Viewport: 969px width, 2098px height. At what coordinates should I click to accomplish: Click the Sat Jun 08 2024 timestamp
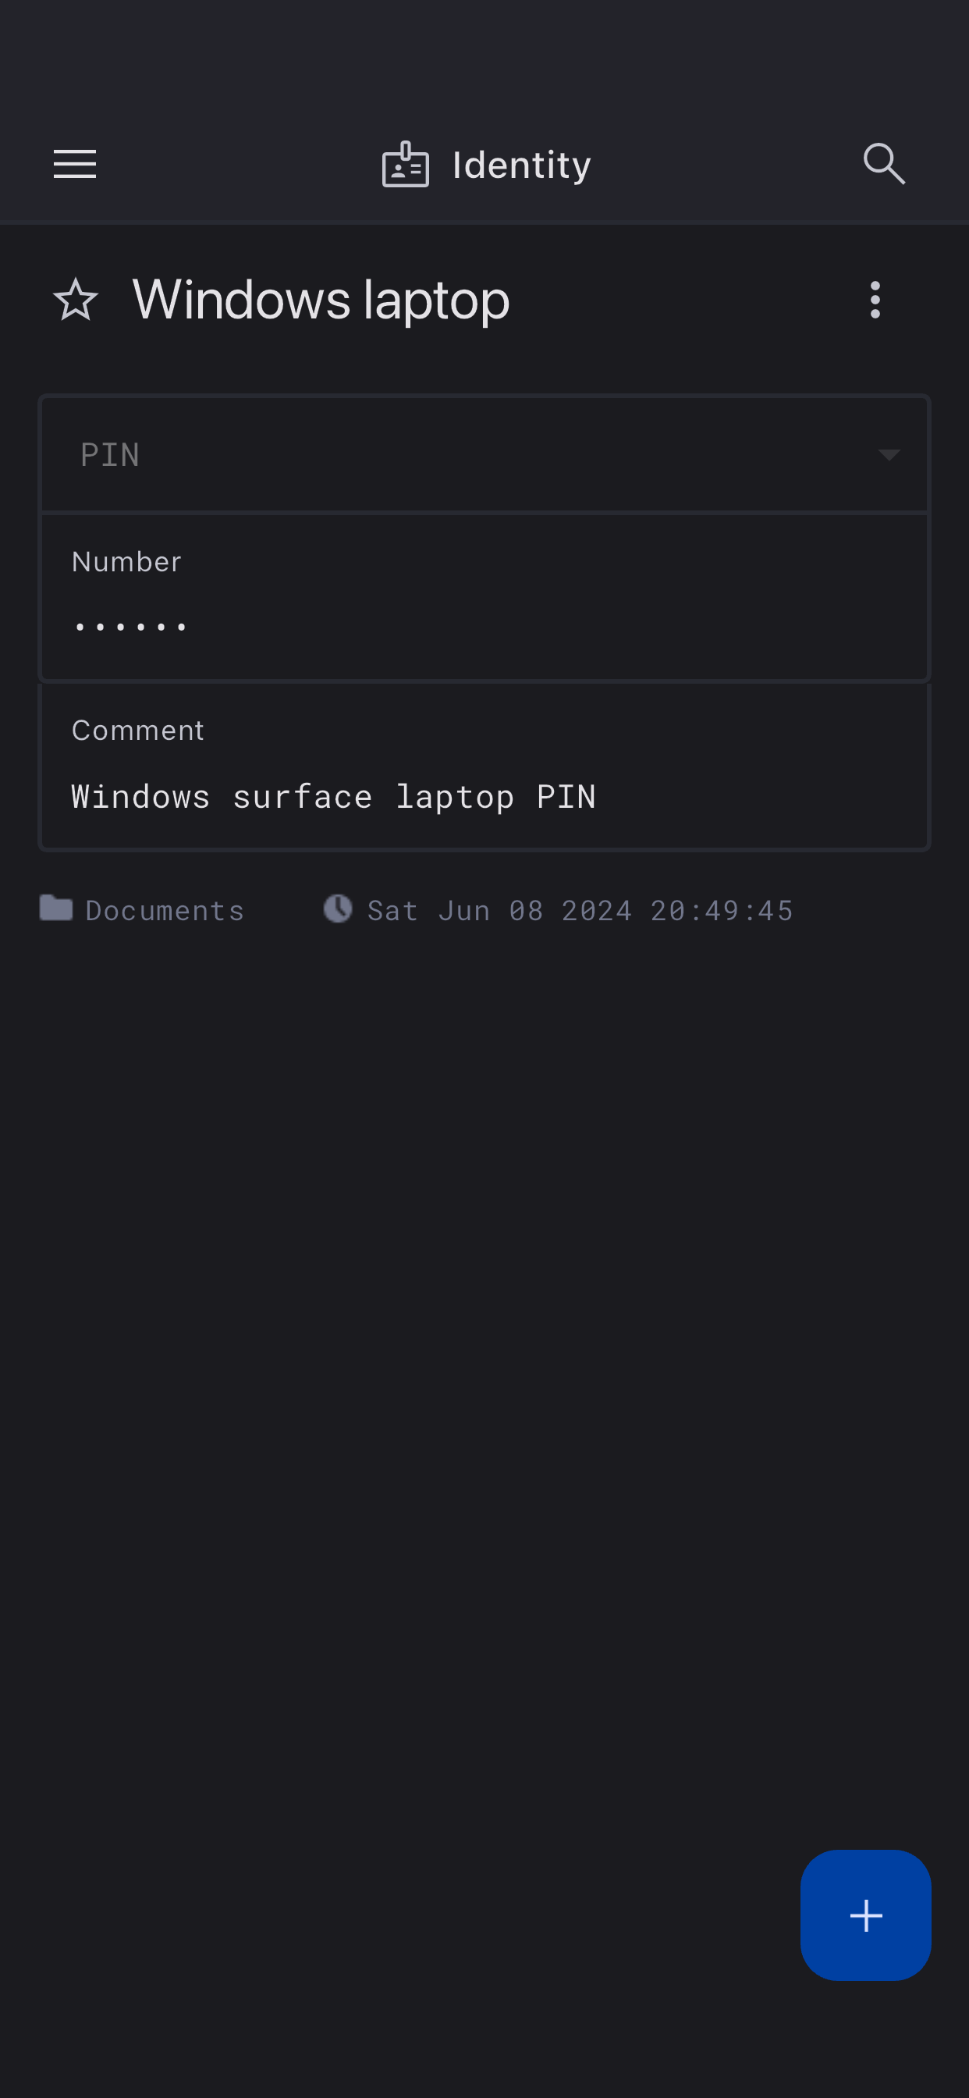[580, 911]
